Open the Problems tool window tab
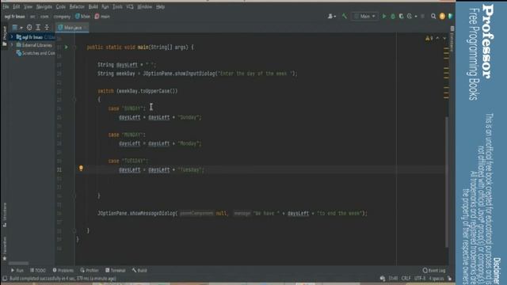 pos(63,270)
